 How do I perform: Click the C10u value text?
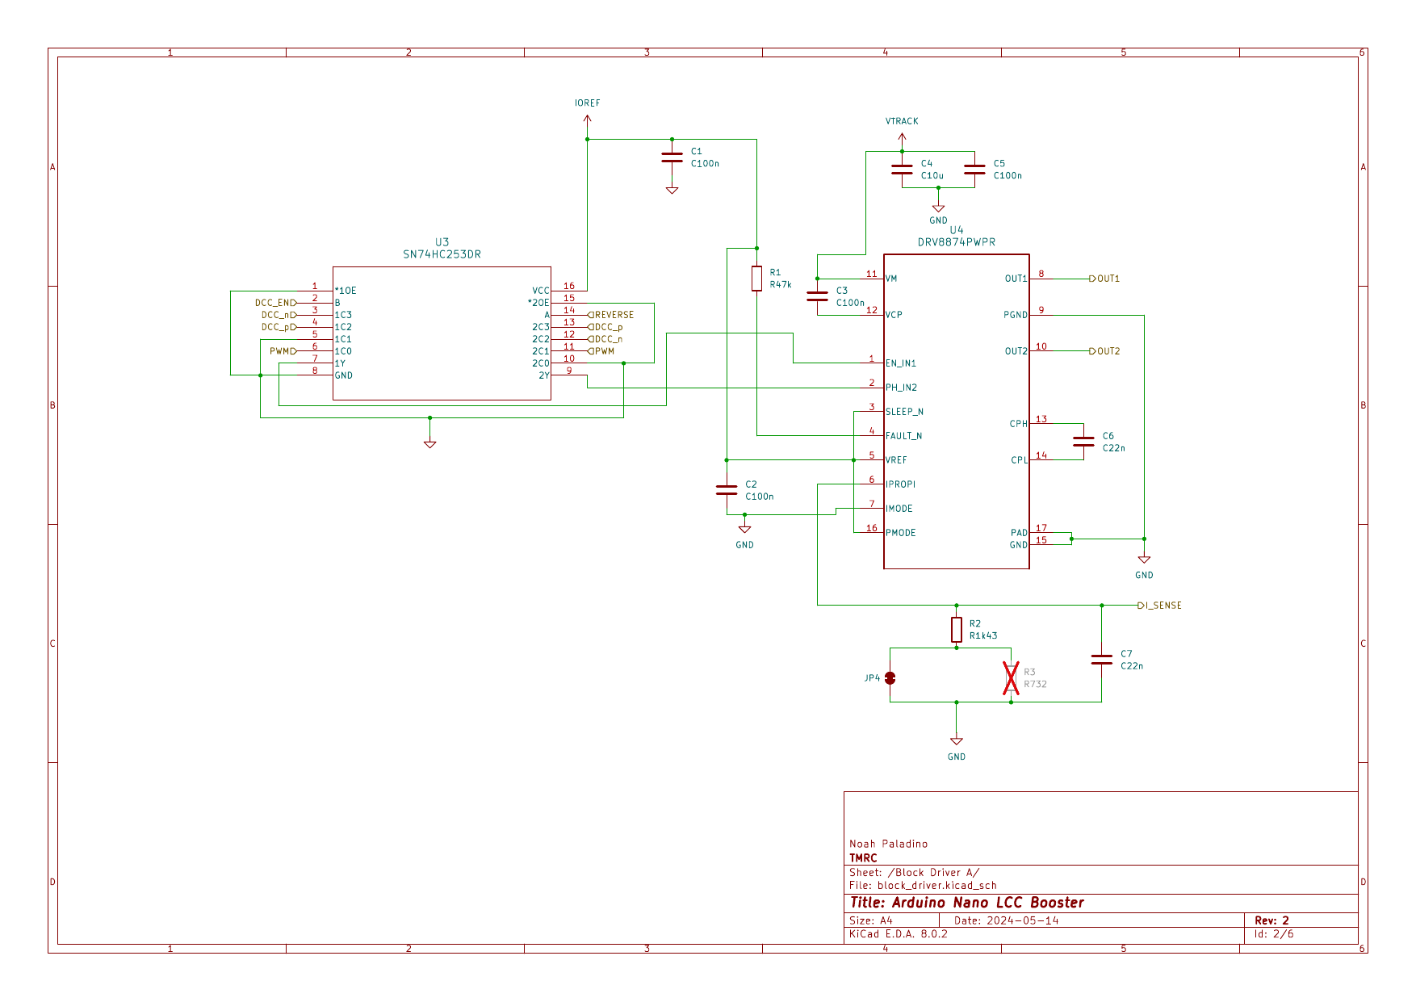(932, 175)
